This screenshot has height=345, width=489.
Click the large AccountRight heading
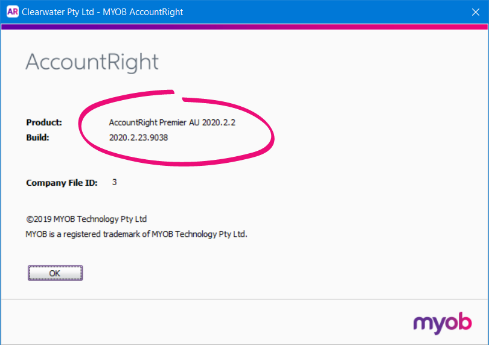(92, 62)
